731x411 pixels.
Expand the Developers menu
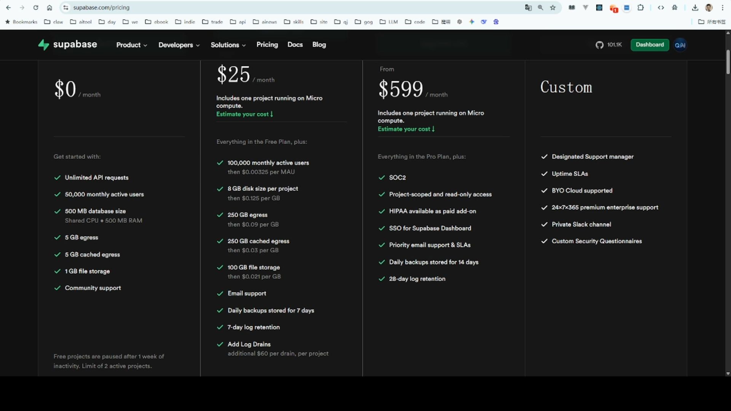point(179,45)
